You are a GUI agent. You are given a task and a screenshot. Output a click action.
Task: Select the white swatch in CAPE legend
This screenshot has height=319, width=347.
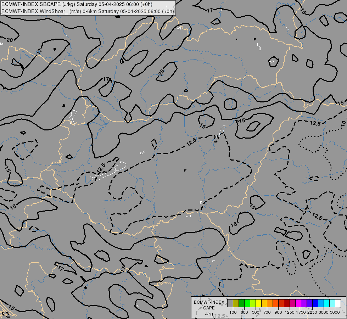pyautogui.click(x=338, y=303)
